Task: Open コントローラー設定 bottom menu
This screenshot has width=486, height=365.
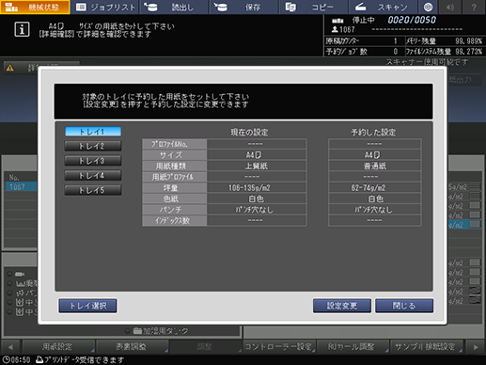Action: coord(279,347)
